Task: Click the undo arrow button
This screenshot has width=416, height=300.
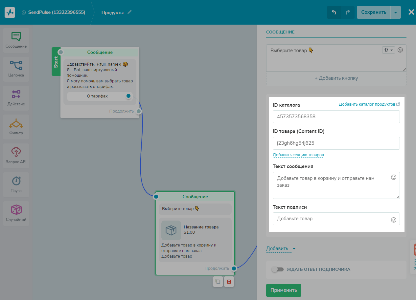Action: tap(334, 12)
